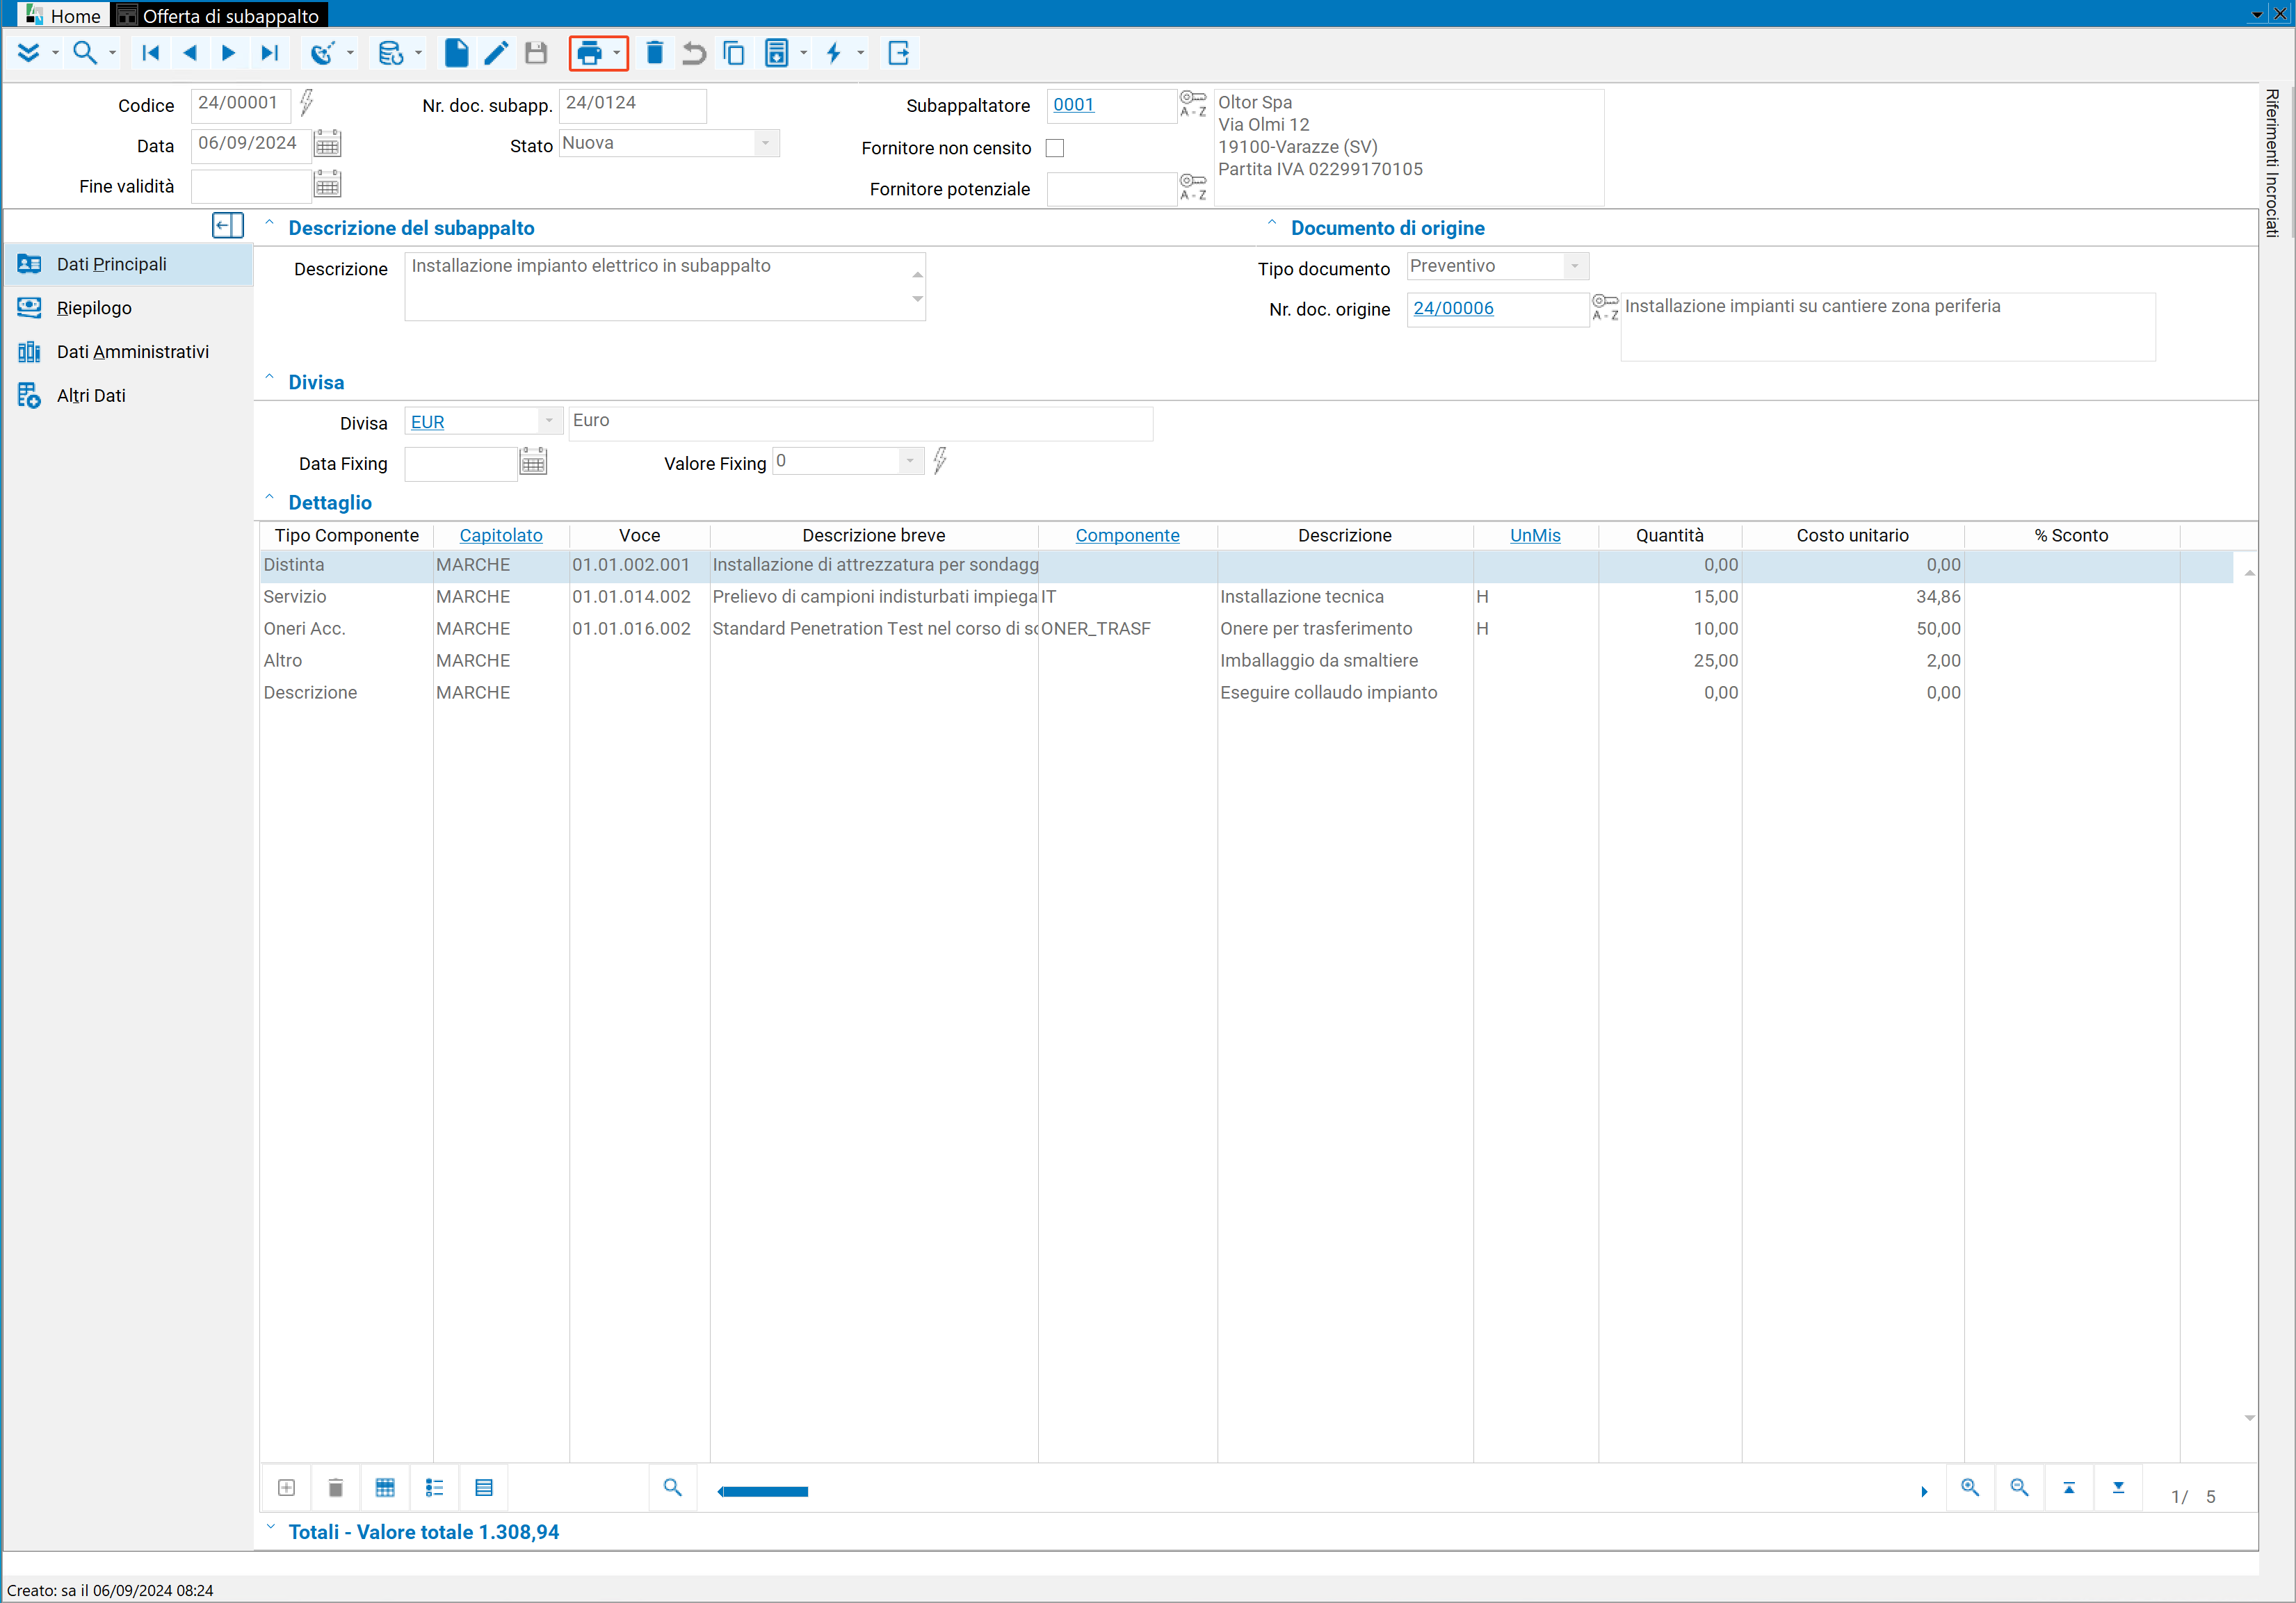Create a new document

pos(456,53)
